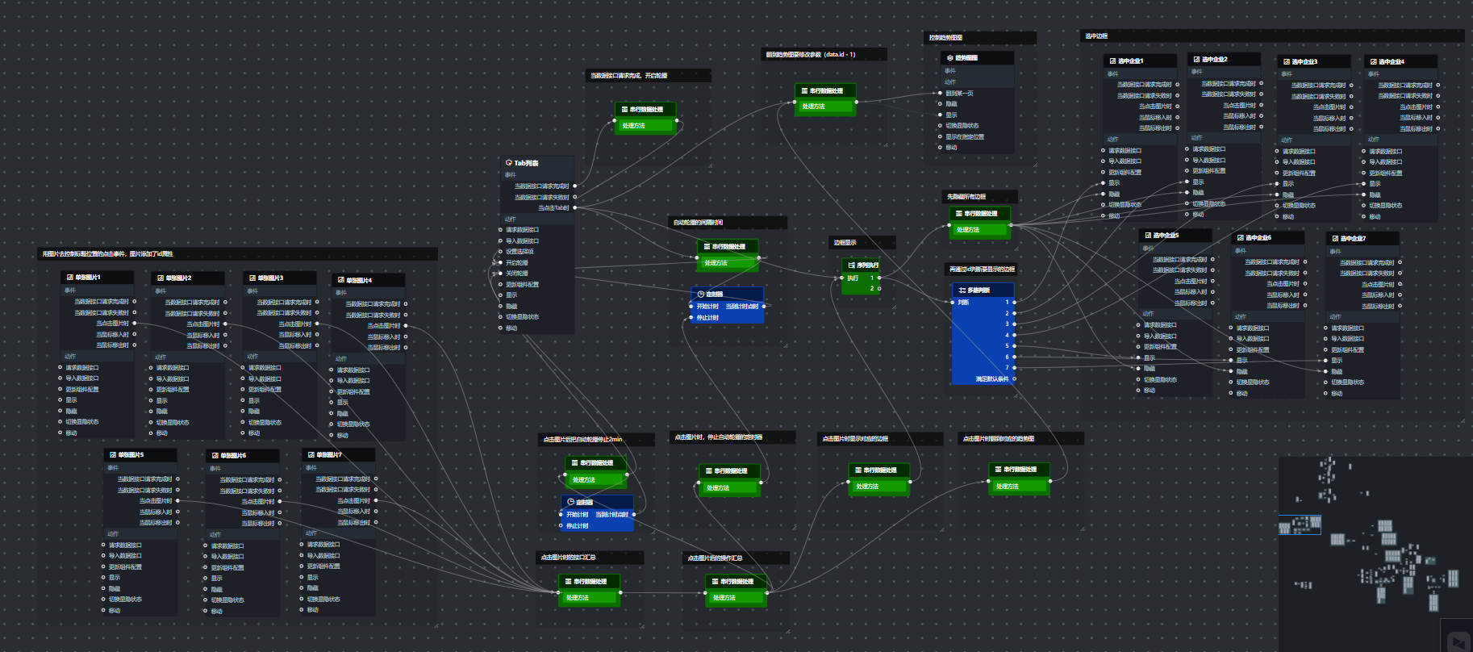Image resolution: width=1473 pixels, height=652 pixels.
Task: Click 串行数据处理 icon in 点击图片的接口汇总 group
Action: pos(569,581)
